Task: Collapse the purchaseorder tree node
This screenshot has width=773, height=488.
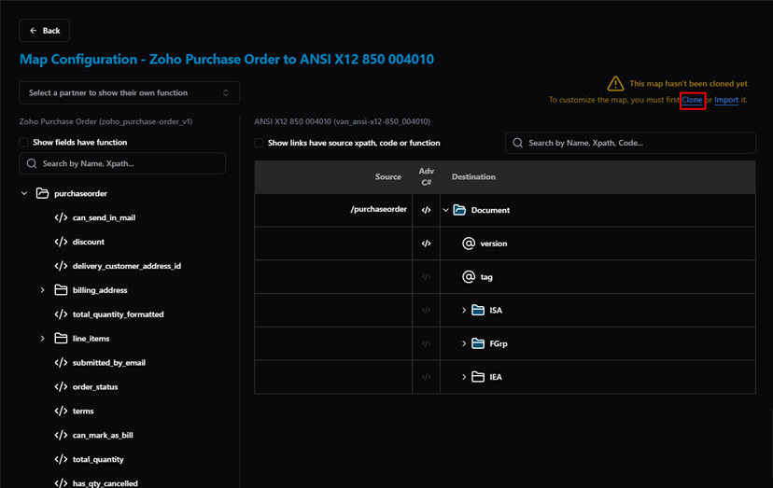Action: [x=24, y=193]
